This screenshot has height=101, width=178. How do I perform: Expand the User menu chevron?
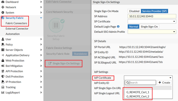pyautogui.click(x=41, y=39)
